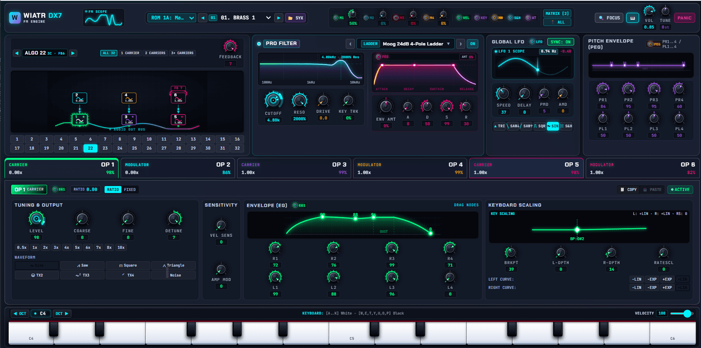
Task: Click the operator LEVEL value field 98
Action: point(36,238)
